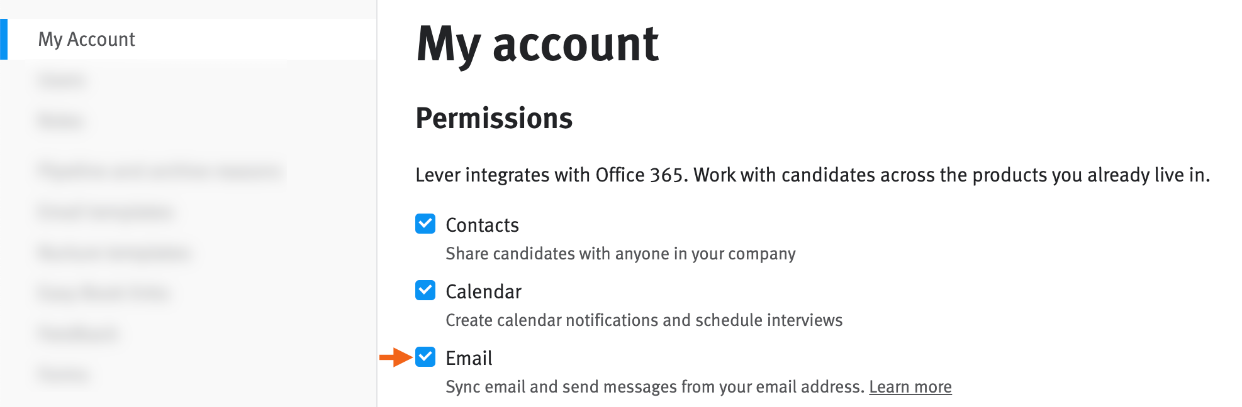Click the checkmark icon in the Email checkbox
1242x407 pixels.
click(x=424, y=359)
